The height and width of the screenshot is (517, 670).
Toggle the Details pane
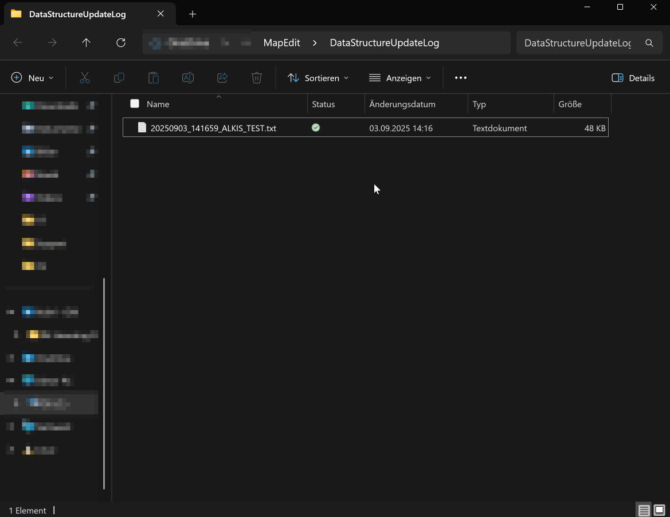[x=633, y=78]
